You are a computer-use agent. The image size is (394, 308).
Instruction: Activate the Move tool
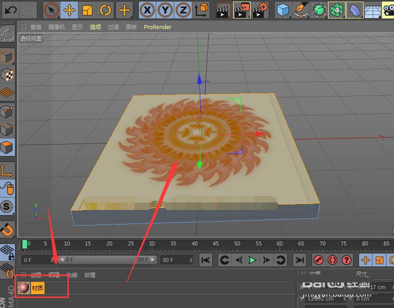click(x=69, y=10)
